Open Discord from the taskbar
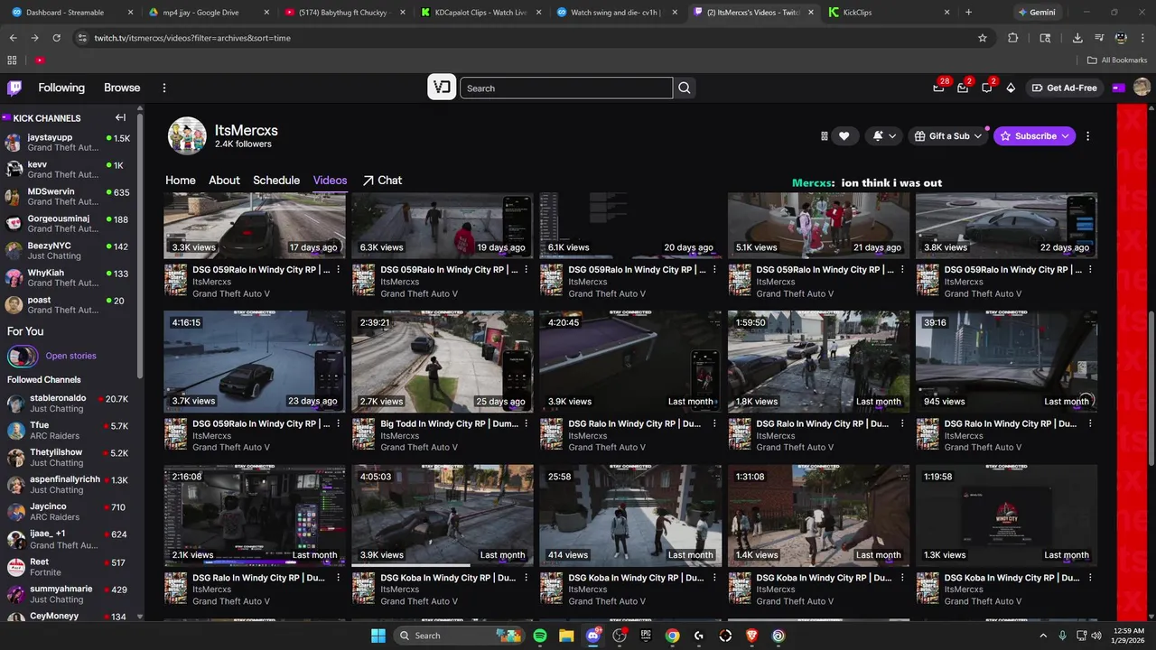The width and height of the screenshot is (1156, 650). [x=593, y=636]
